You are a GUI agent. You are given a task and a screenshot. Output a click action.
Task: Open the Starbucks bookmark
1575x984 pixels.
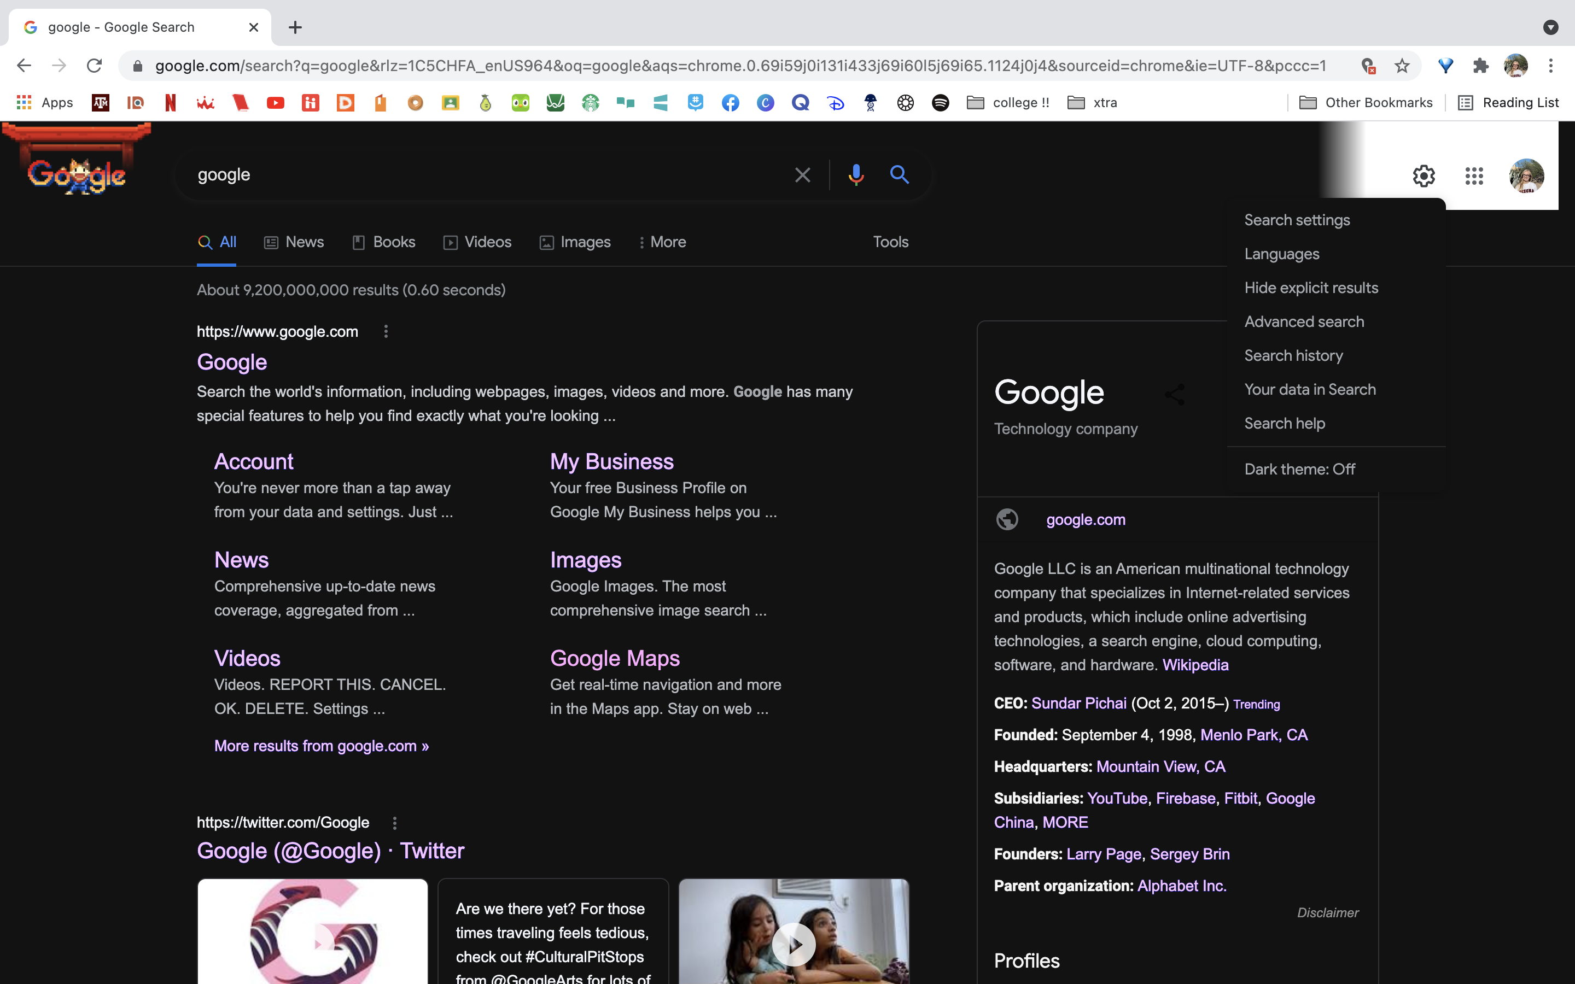tap(590, 103)
